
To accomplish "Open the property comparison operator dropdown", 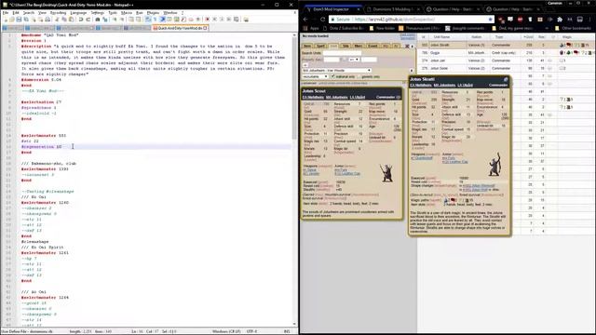I will (354, 60).
